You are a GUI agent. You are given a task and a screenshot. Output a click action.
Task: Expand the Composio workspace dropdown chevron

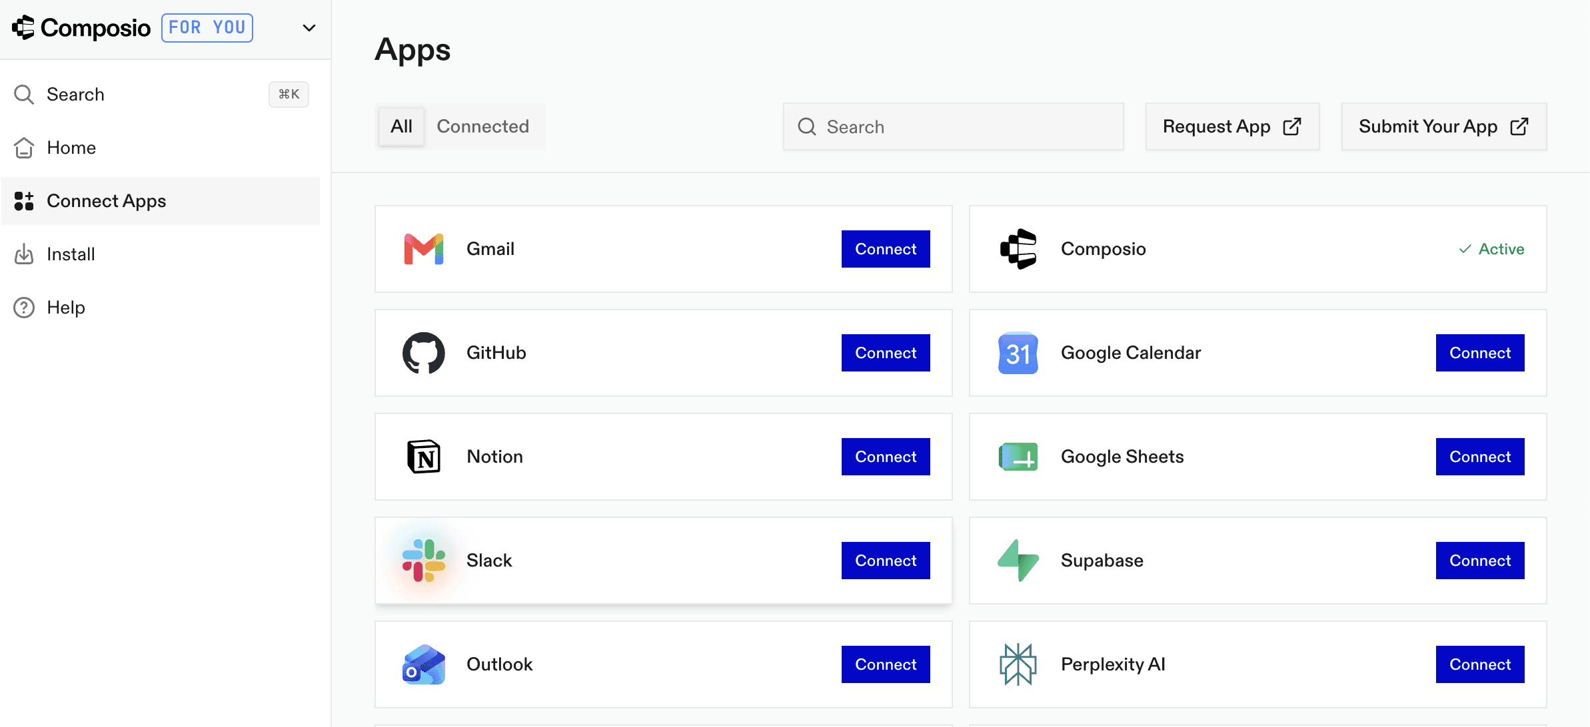tap(309, 28)
